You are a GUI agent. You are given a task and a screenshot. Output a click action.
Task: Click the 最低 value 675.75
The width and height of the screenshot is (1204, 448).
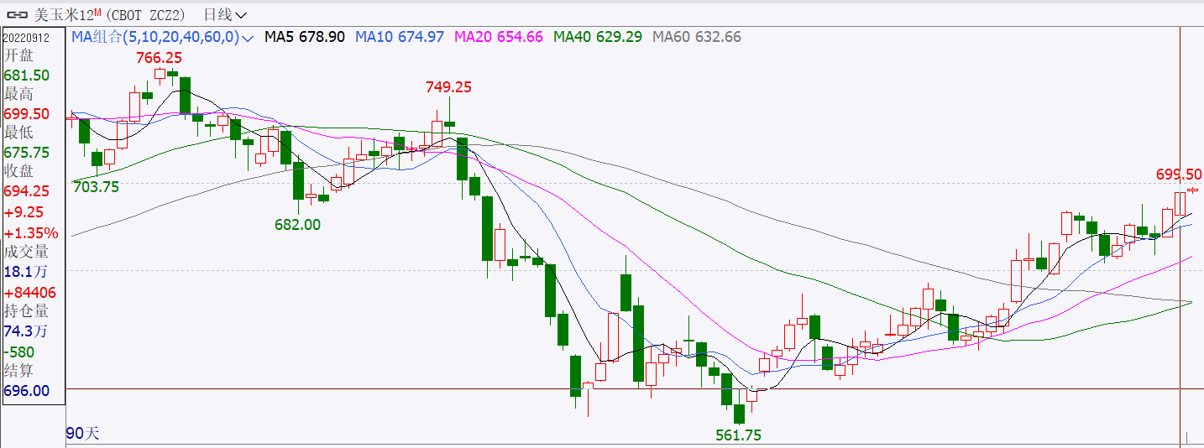coord(26,153)
